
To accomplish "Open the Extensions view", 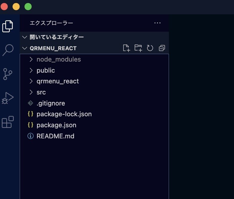I will coord(8,122).
